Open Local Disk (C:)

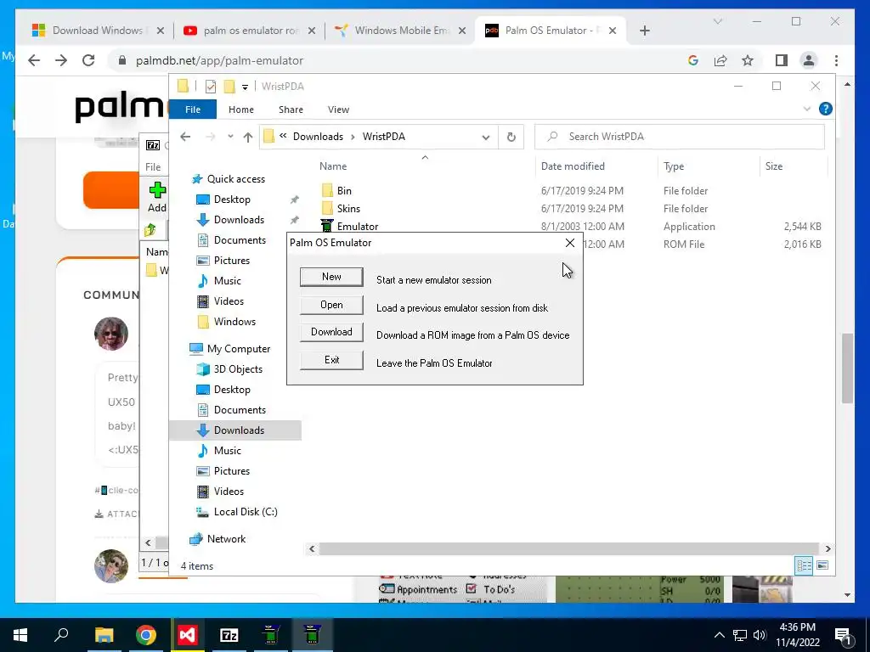(246, 512)
